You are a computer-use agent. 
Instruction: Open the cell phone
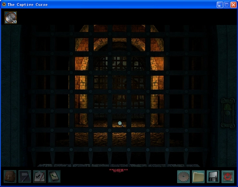pyautogui.click(x=54, y=177)
